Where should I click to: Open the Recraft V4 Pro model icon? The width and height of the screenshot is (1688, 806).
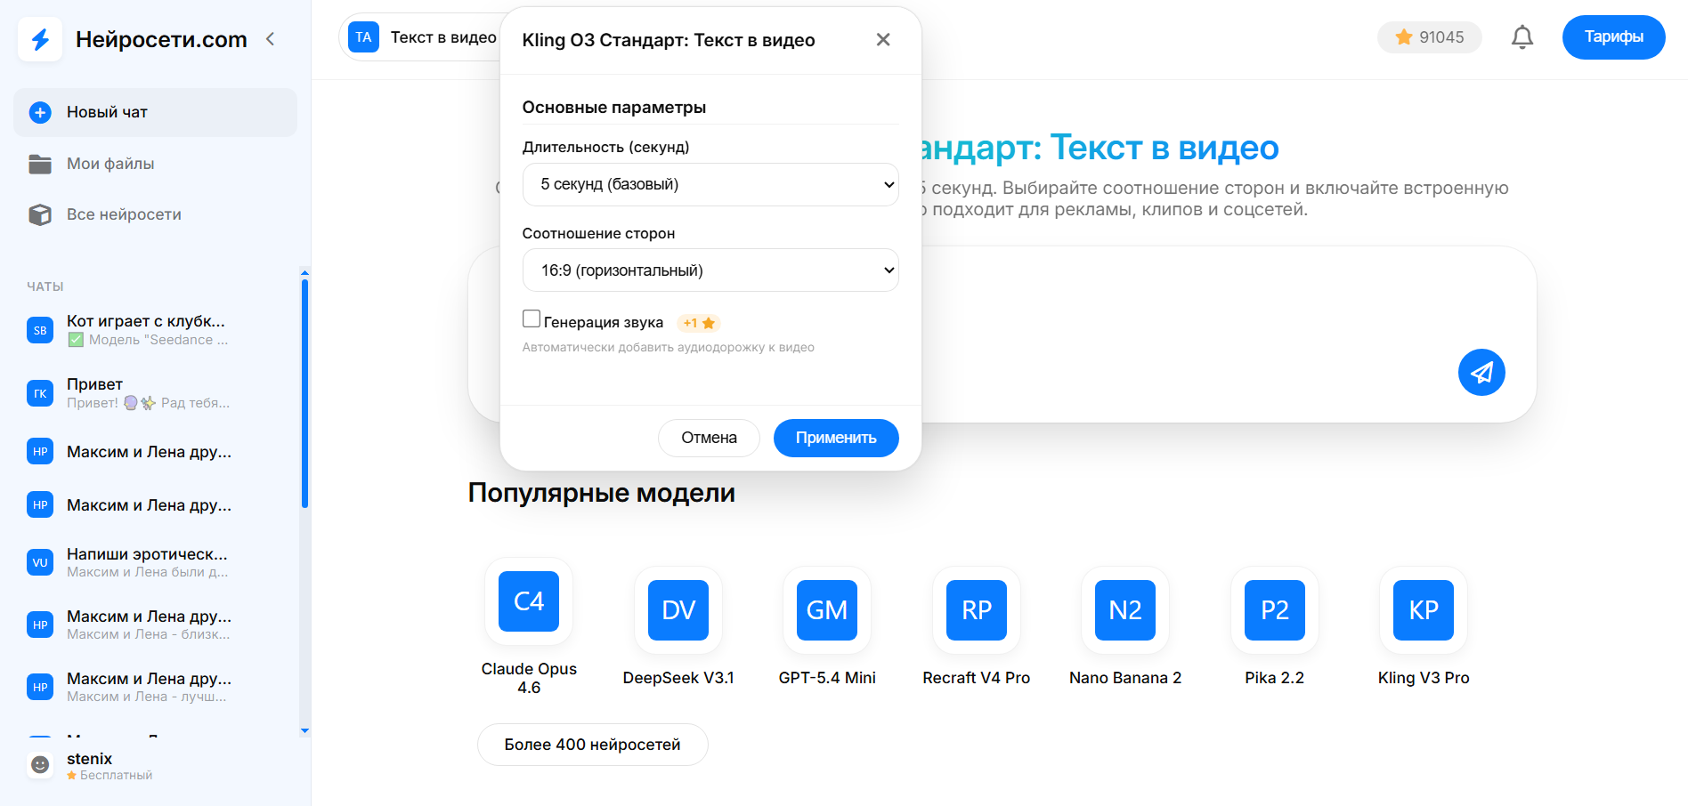click(977, 610)
